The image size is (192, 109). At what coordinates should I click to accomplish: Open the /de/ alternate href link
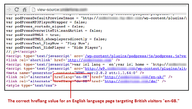pyautogui.click(x=131, y=81)
